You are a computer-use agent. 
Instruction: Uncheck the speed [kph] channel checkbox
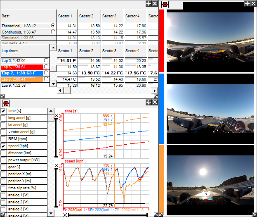3,146
